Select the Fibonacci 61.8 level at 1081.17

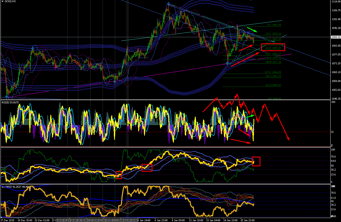273,48
